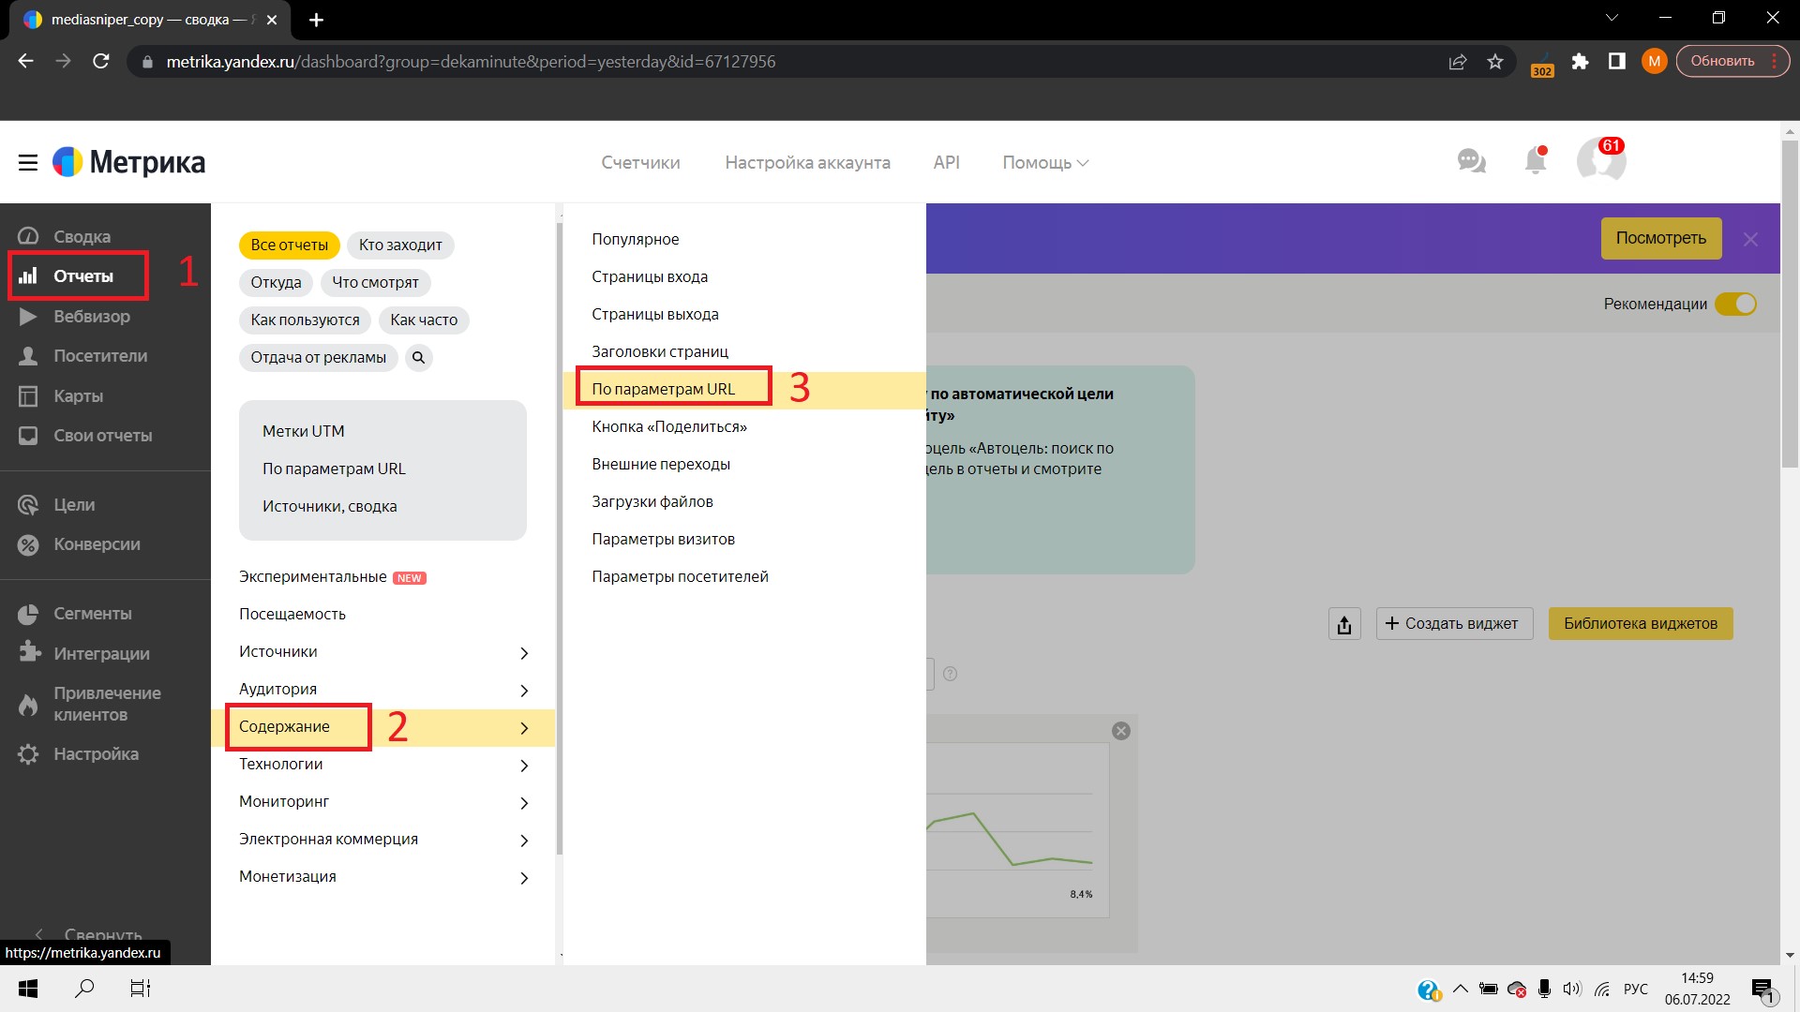Click the export/share widget icon
This screenshot has height=1012, width=1800.
[1344, 624]
